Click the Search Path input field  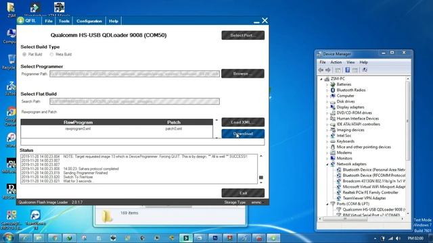pyautogui.click(x=135, y=101)
